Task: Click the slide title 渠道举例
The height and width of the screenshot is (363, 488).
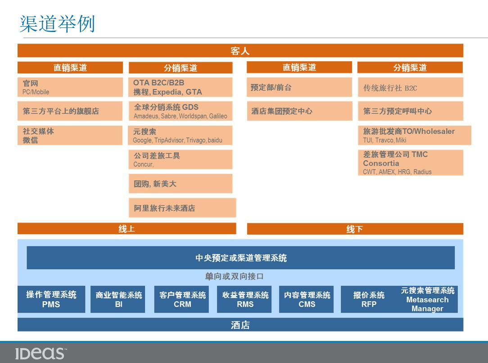Action: [x=57, y=24]
